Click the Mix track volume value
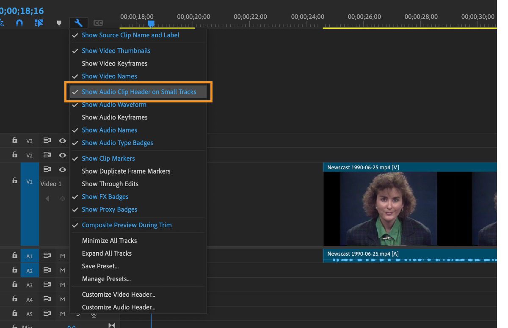508x328 pixels. pos(71,326)
